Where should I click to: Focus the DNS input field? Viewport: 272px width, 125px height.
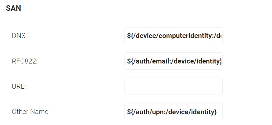pos(173,36)
